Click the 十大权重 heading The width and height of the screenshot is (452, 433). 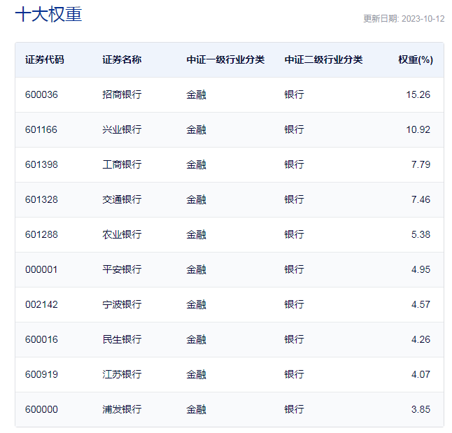(x=48, y=14)
